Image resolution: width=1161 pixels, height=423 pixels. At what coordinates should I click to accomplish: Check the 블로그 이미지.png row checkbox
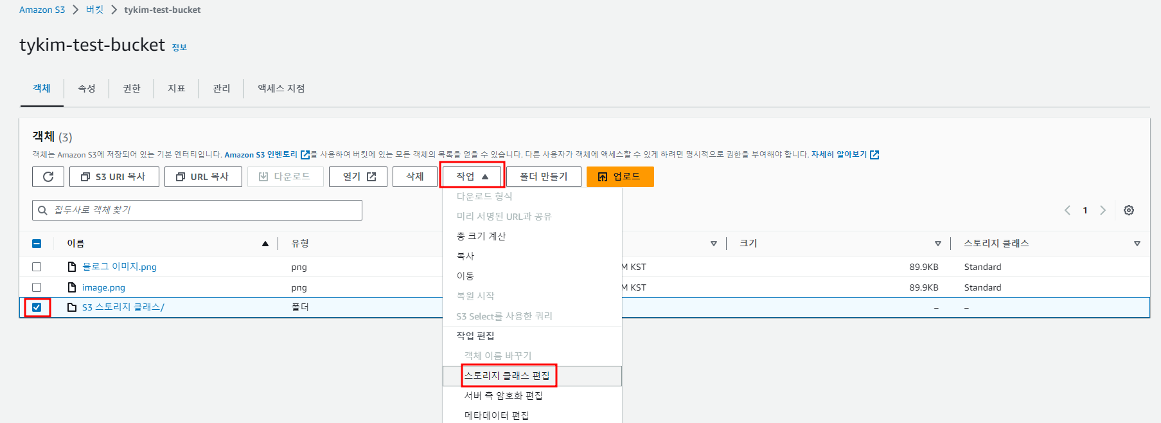coord(37,267)
